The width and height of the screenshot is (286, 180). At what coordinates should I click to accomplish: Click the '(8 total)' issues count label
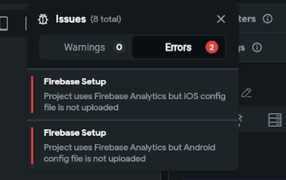(x=106, y=19)
